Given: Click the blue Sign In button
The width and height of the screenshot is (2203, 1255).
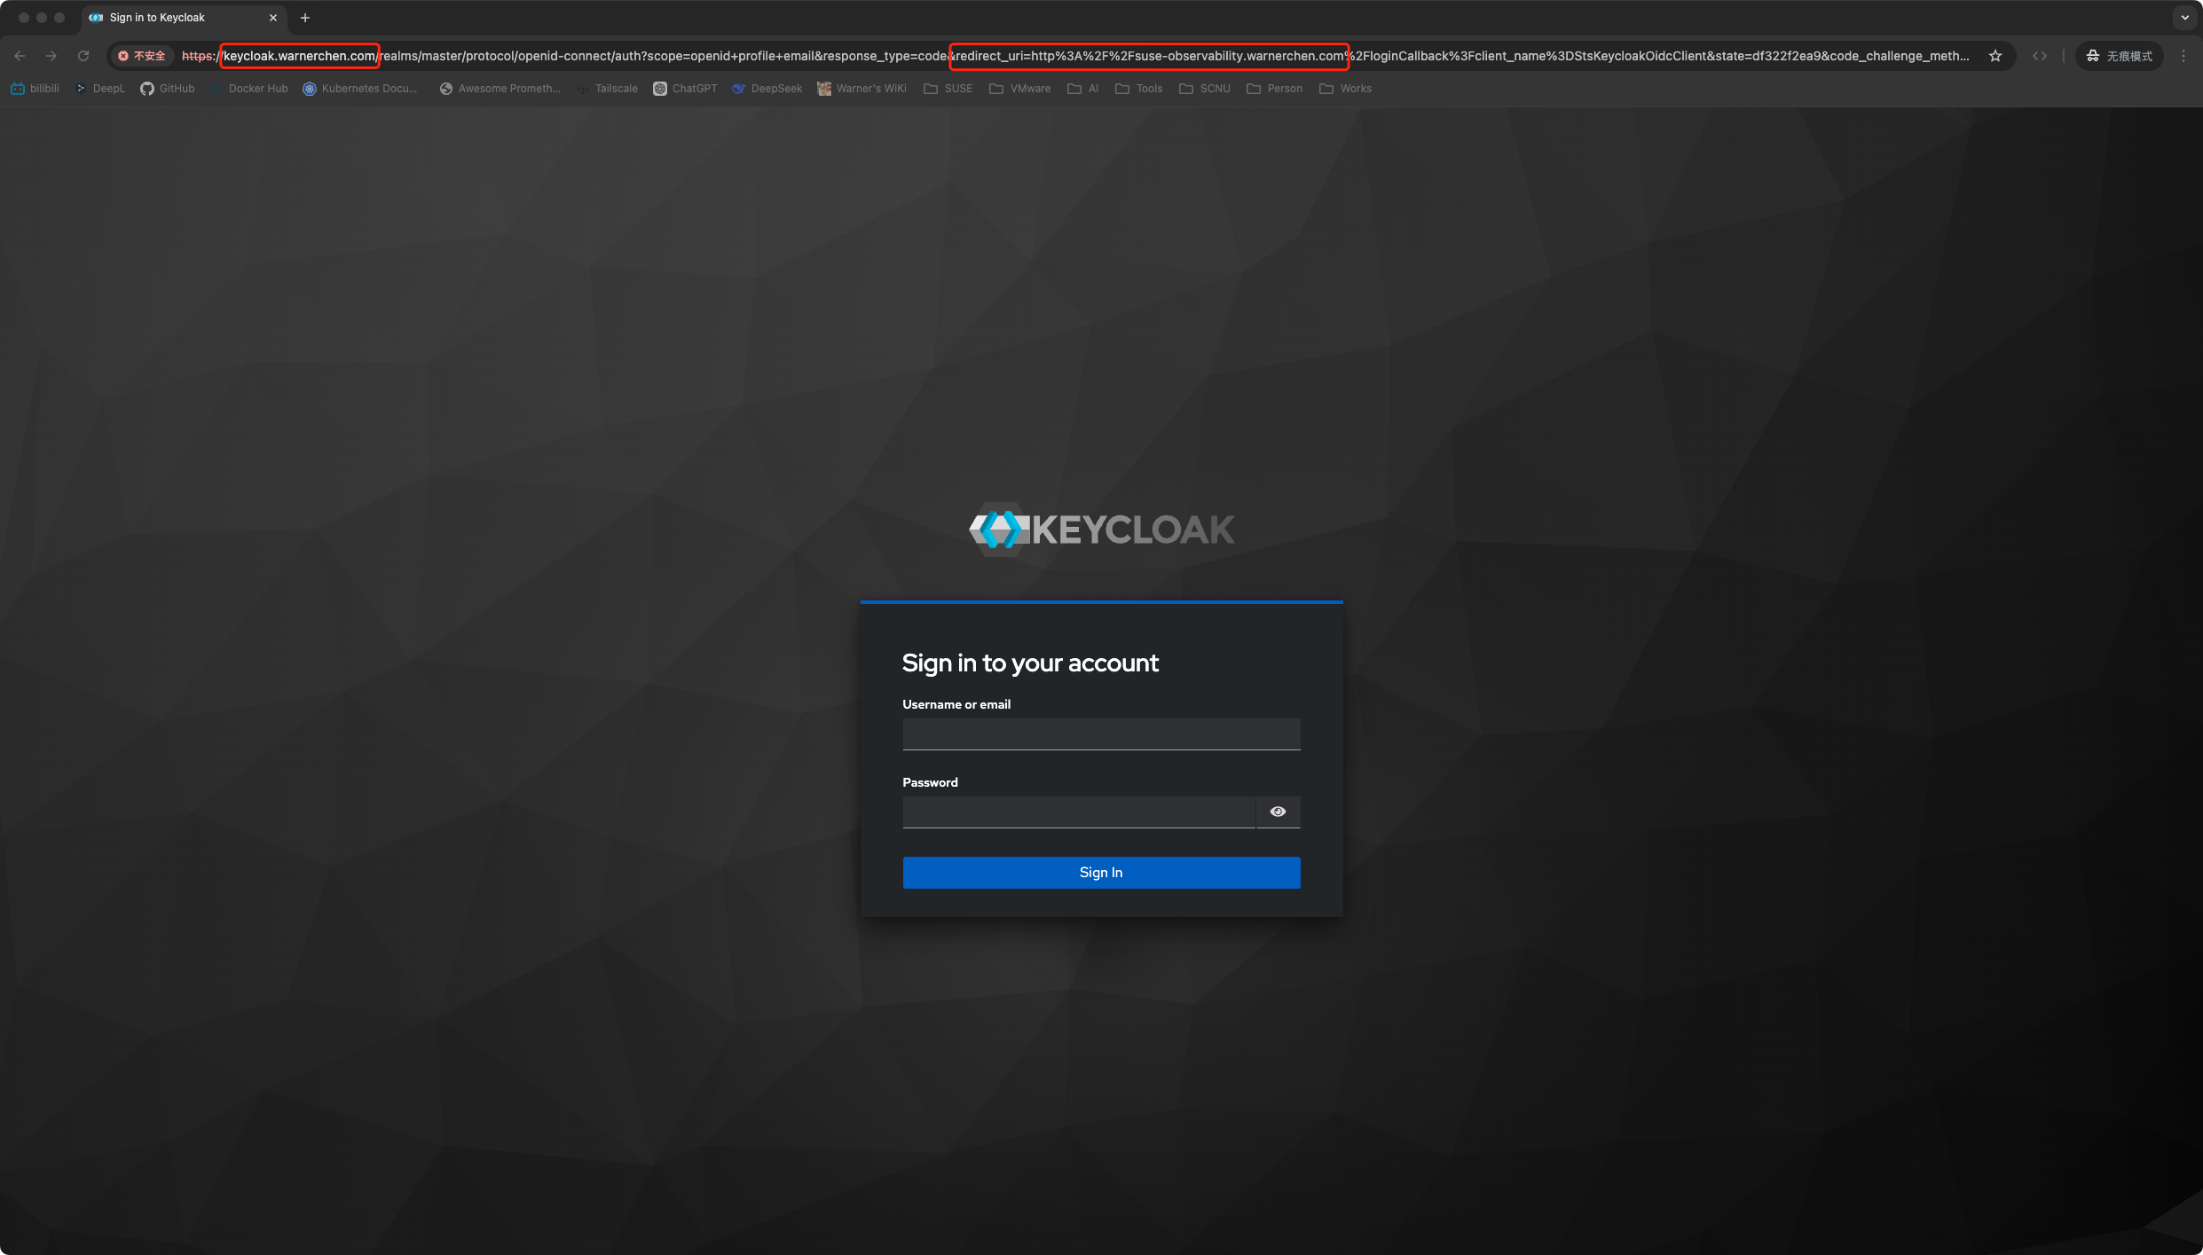Looking at the screenshot, I should click(x=1101, y=873).
